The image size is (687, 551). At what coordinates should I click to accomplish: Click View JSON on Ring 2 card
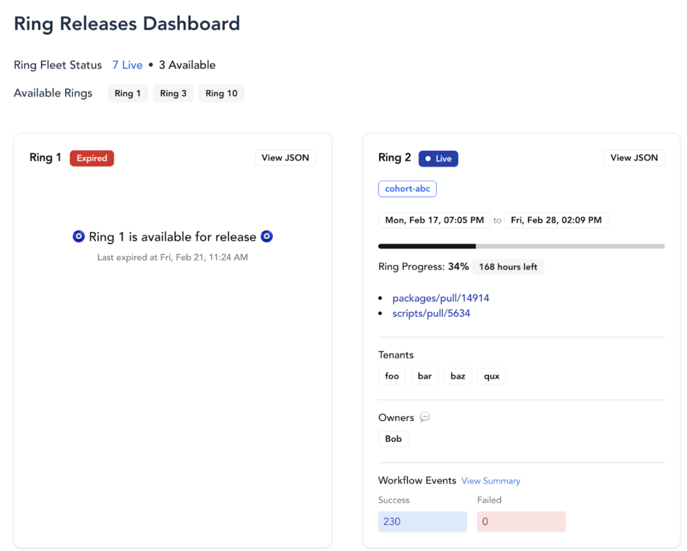[634, 157]
